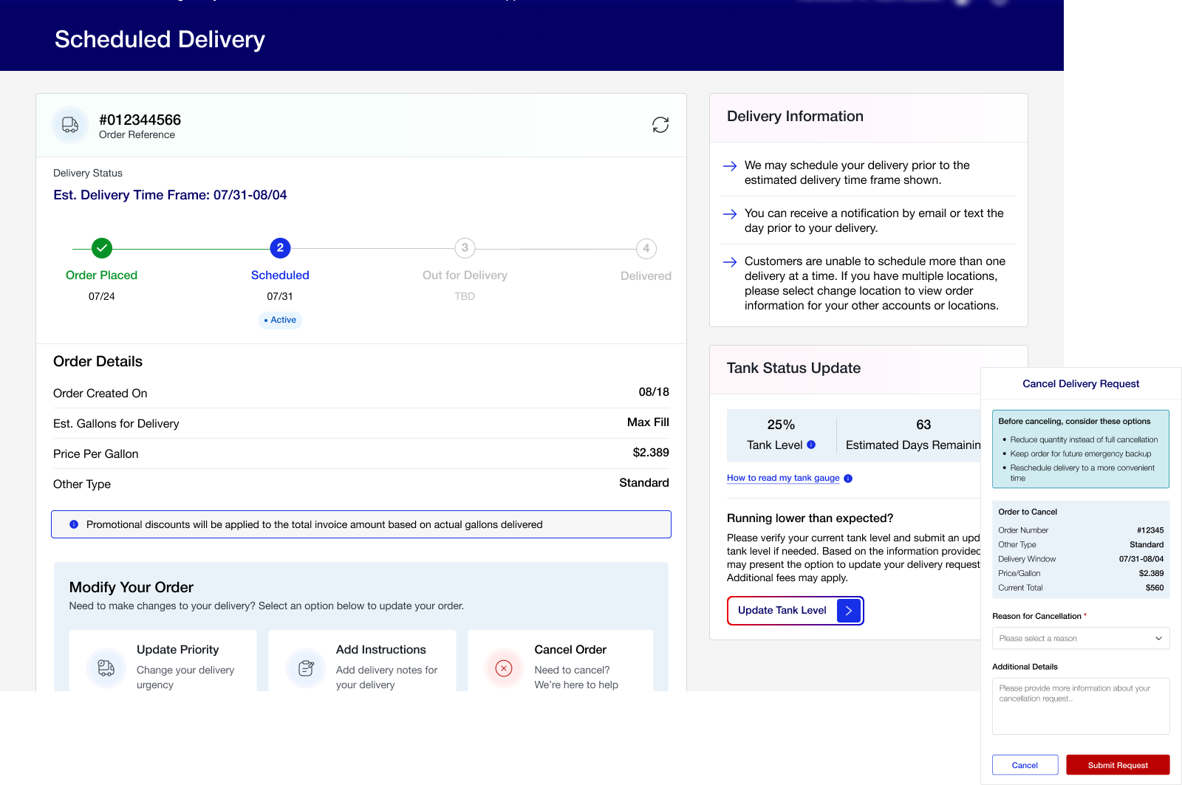This screenshot has height=785, width=1182.
Task: Click the Max Fill gallons value
Action: (648, 422)
